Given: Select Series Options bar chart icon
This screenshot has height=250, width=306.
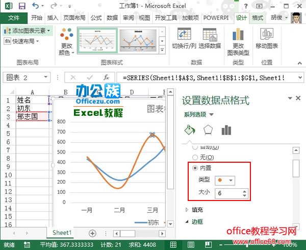Looking at the screenshot, I should click(226, 130).
